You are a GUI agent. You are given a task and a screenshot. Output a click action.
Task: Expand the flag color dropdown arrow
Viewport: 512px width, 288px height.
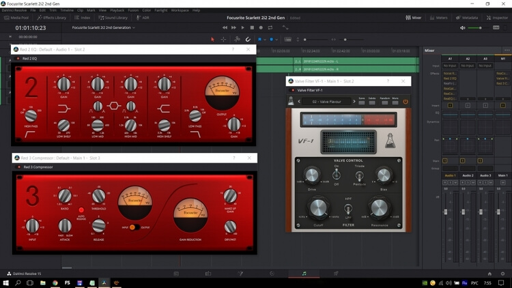point(265,40)
